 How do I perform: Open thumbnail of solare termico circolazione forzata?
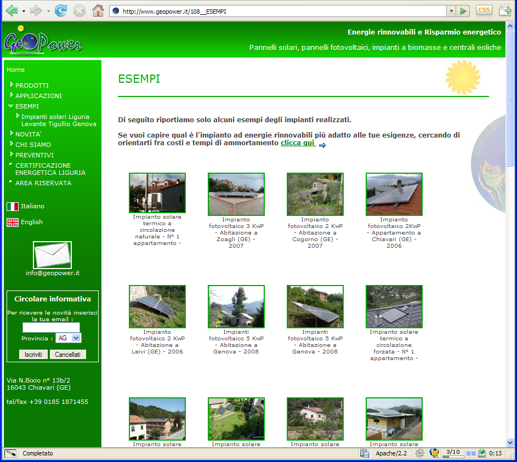[394, 306]
